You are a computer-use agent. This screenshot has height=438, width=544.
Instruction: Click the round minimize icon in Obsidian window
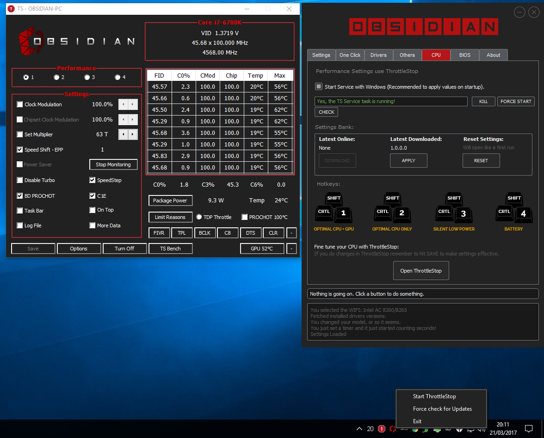pos(519,12)
